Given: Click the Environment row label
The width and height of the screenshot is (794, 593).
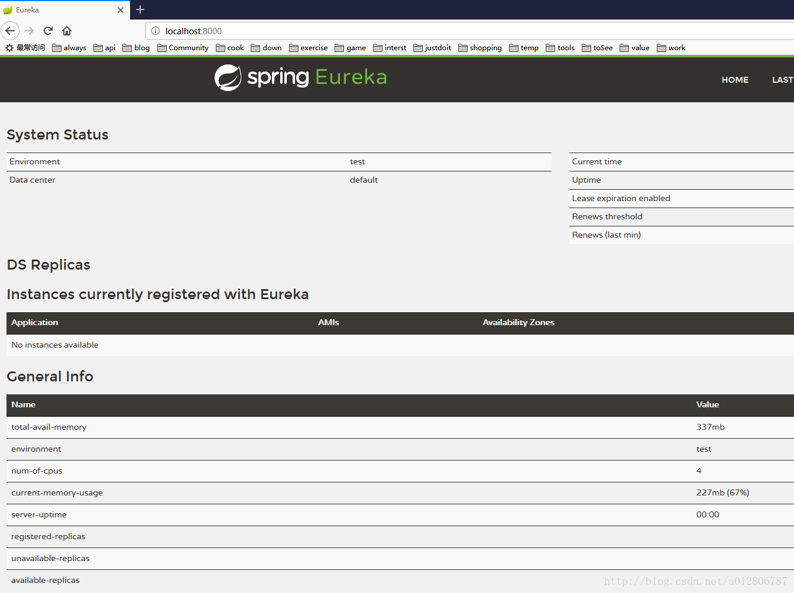Looking at the screenshot, I should click(x=35, y=161).
